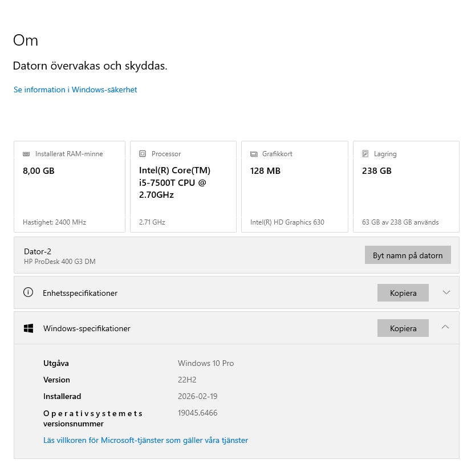Click the 2.71 GHz clock speed text
The width and height of the screenshot is (463, 464).
pos(152,222)
